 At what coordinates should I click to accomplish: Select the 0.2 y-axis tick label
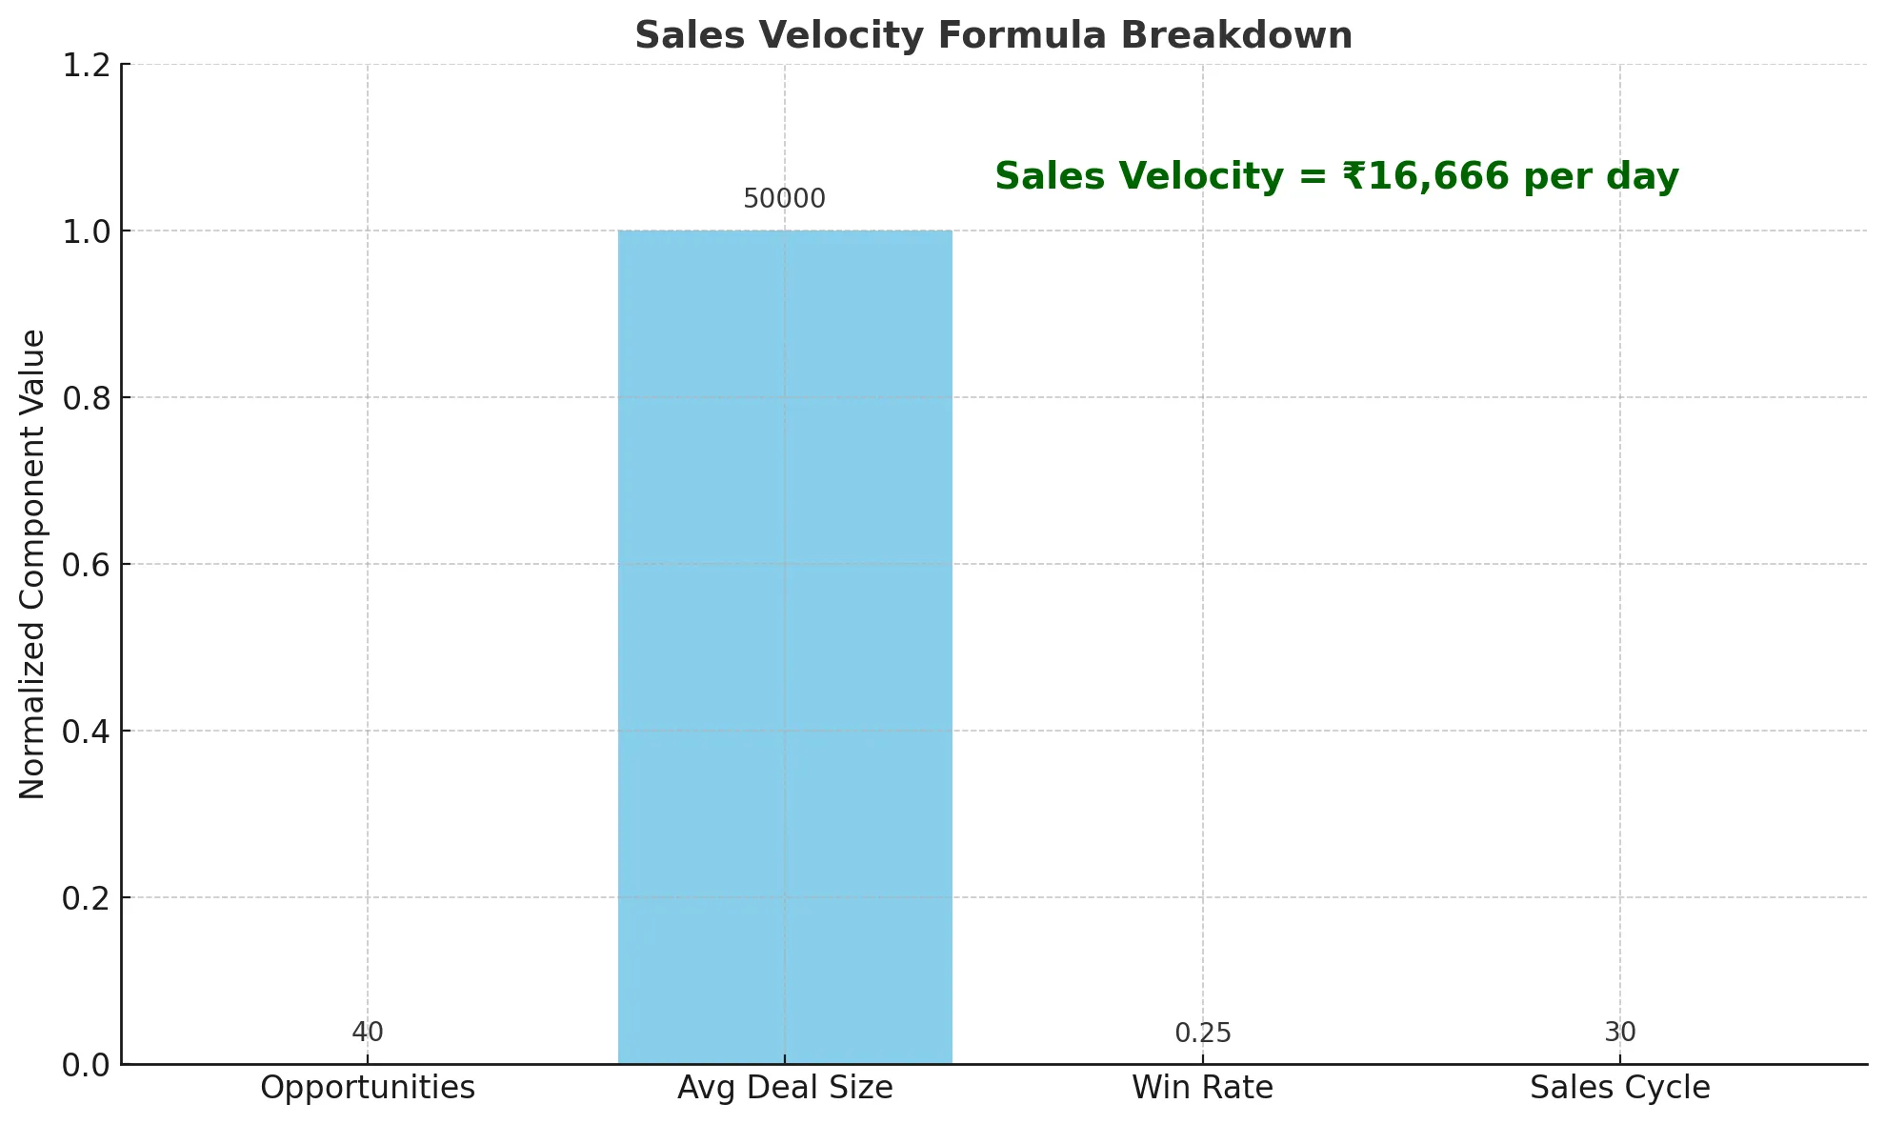pyautogui.click(x=84, y=898)
